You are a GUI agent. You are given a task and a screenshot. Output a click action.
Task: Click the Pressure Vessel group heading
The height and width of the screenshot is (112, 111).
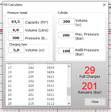(17, 13)
